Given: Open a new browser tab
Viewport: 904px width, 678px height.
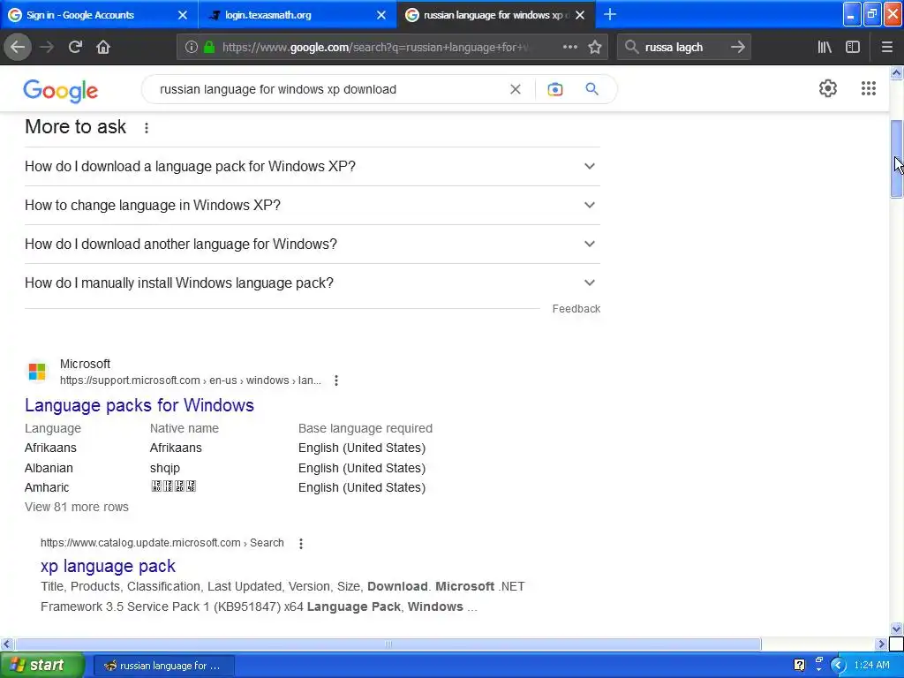Looking at the screenshot, I should 609,14.
